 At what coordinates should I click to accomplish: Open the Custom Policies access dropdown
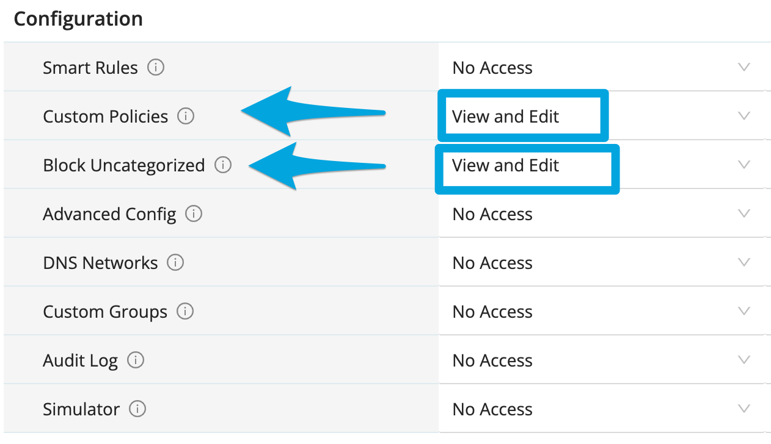coord(744,116)
